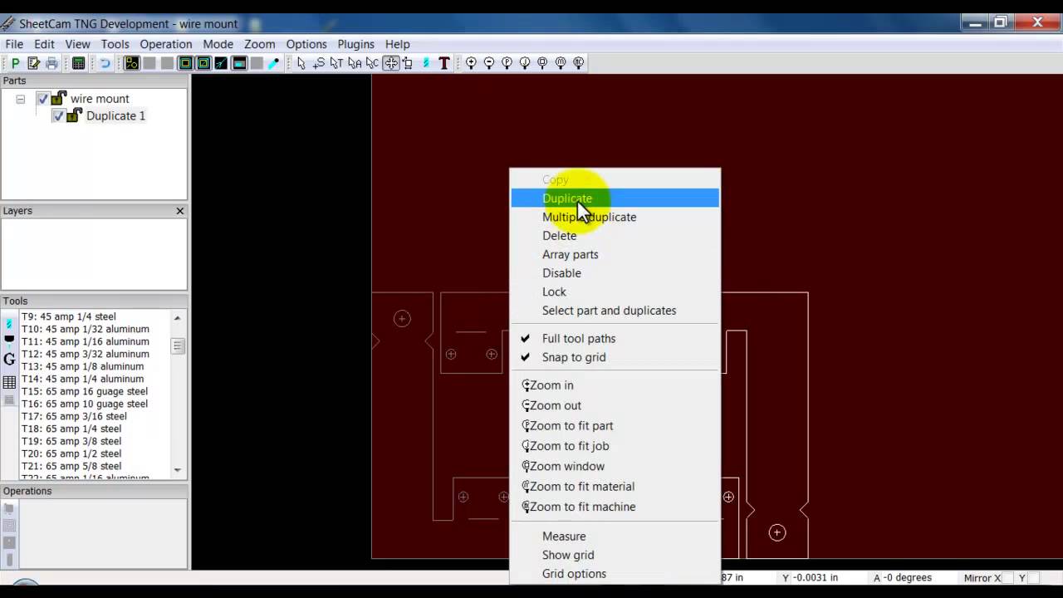Select the pointer with C tool
1063x598 pixels.
372,63
